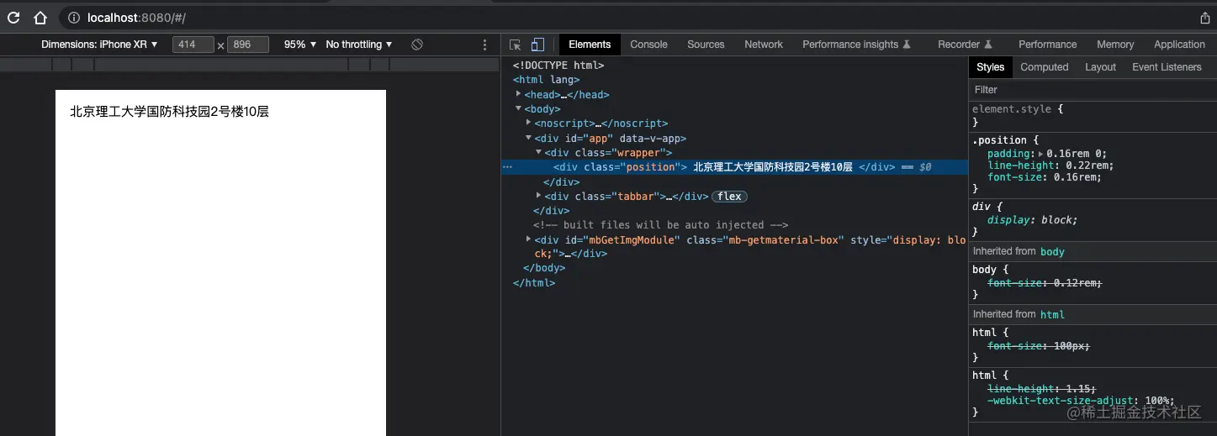Select the Styles sidebar tab
Viewport: 1217px width, 436px height.
click(990, 67)
